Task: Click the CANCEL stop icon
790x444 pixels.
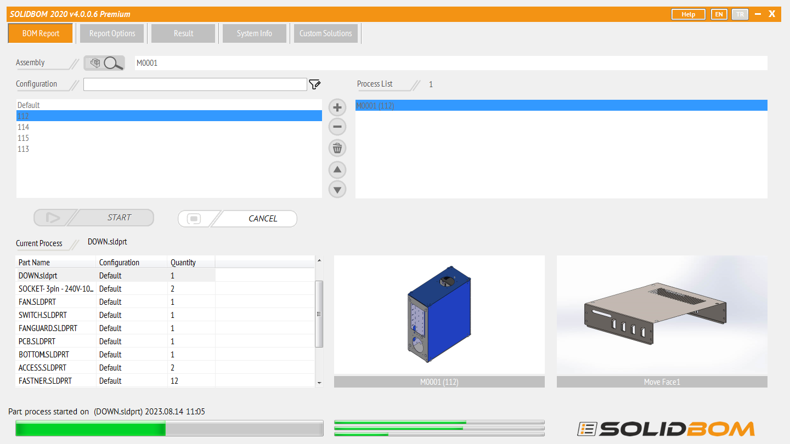Action: [195, 218]
